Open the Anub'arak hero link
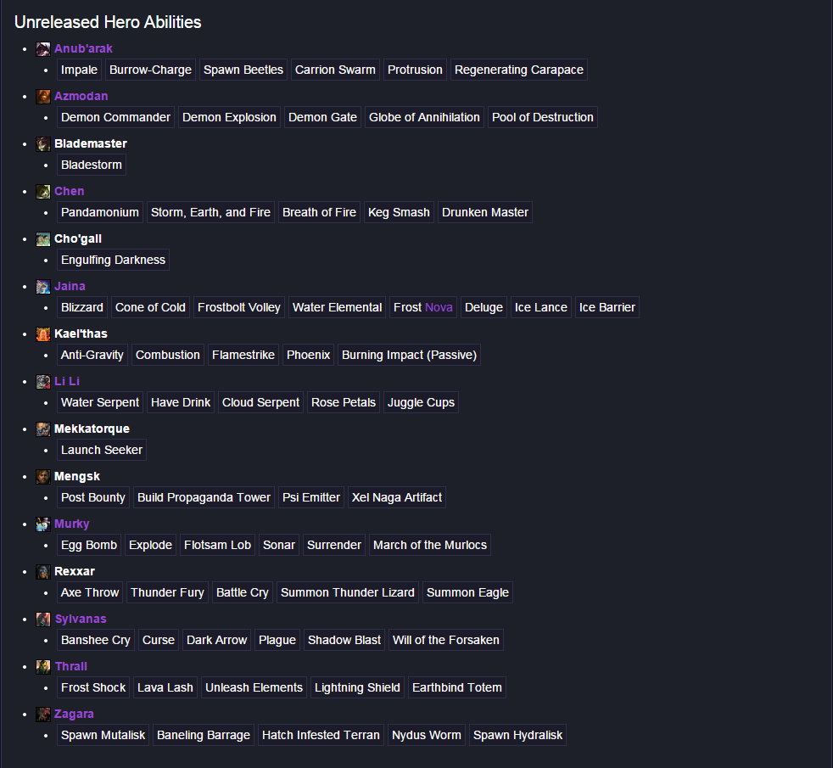Image resolution: width=833 pixels, height=768 pixels. (83, 48)
